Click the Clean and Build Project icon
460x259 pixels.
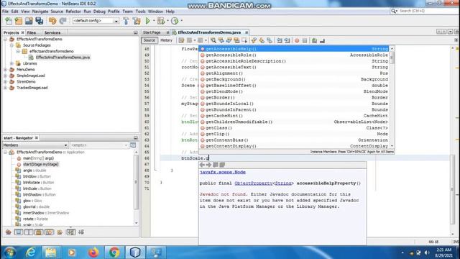pos(137,21)
